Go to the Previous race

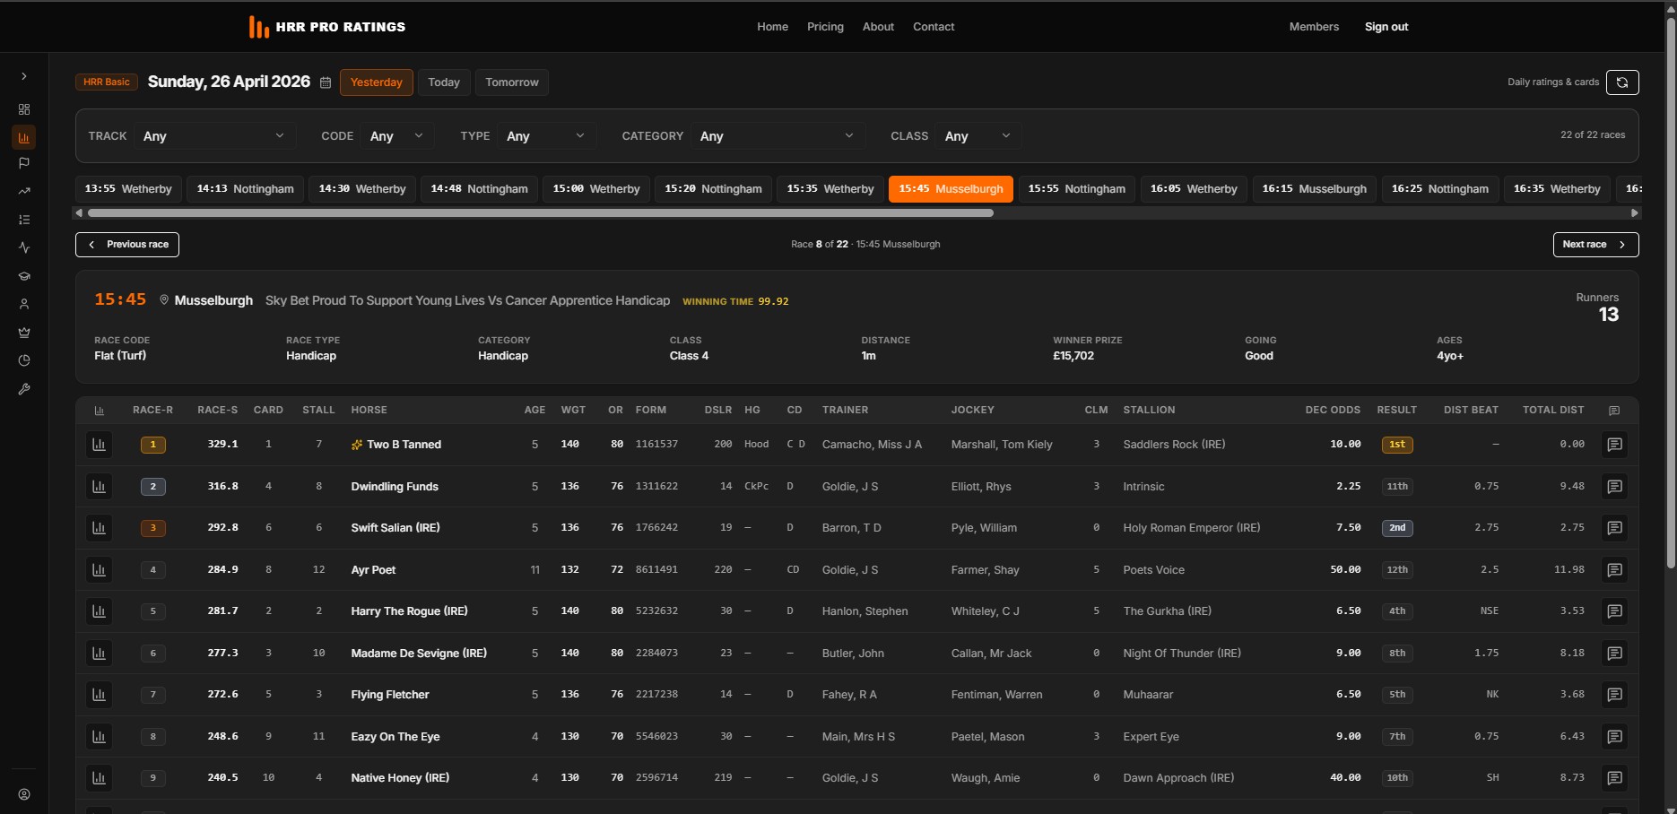127,245
